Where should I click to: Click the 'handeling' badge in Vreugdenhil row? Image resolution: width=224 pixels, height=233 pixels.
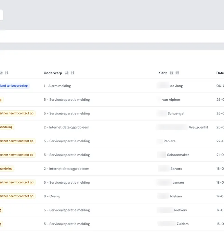point(7,127)
